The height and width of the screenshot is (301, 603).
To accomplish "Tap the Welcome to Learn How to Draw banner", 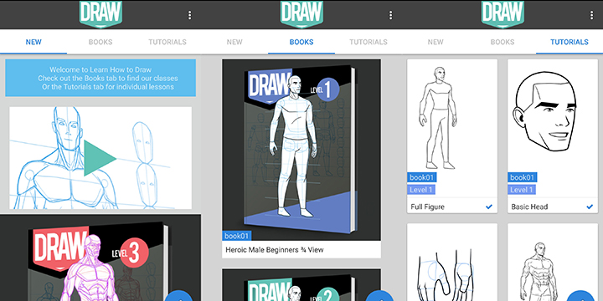I will [100, 78].
